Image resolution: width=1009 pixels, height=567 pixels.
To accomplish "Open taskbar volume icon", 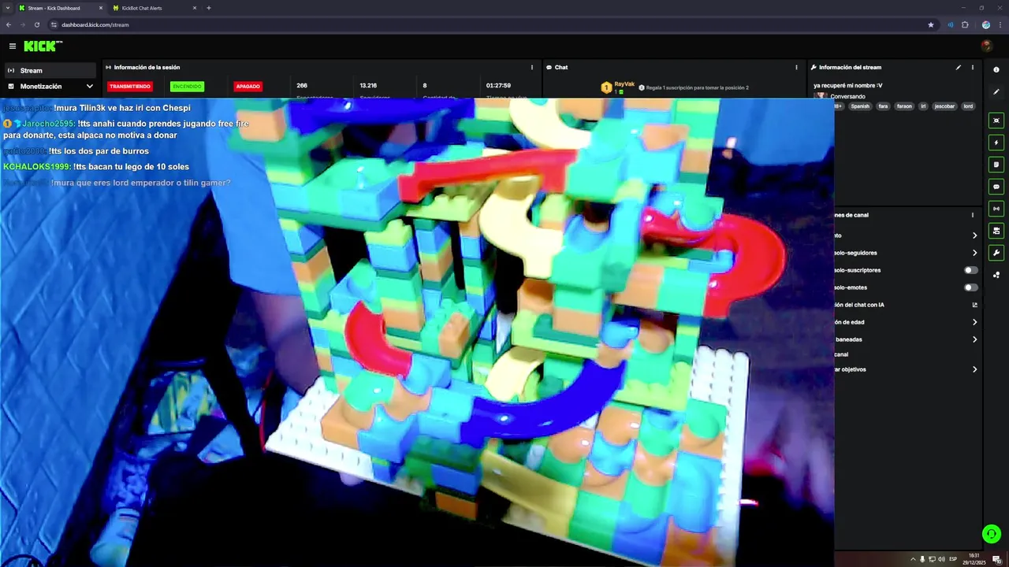I will pyautogui.click(x=941, y=559).
